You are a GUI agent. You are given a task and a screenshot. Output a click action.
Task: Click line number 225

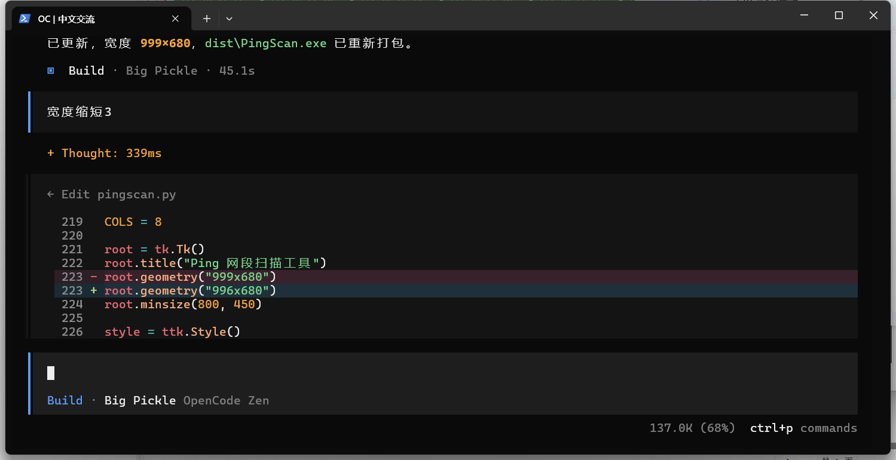(x=72, y=318)
